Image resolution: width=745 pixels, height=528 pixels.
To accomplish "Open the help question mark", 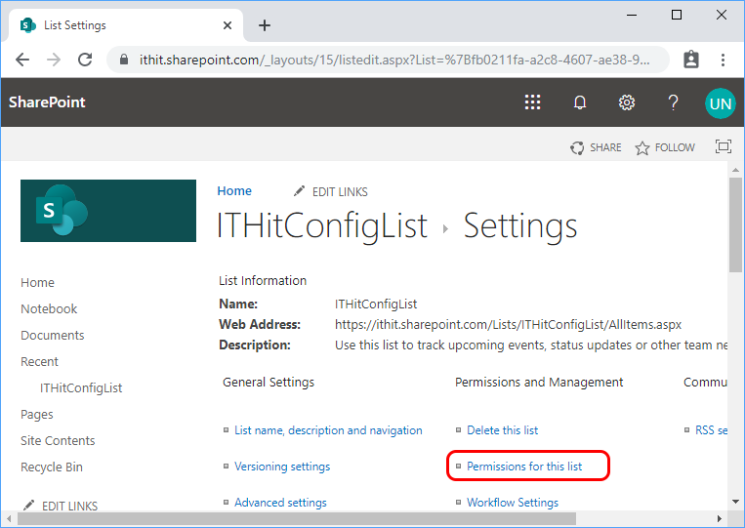I will point(673,102).
